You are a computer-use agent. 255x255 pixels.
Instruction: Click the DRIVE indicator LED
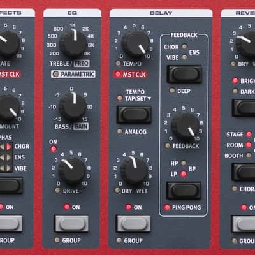pyautogui.click(x=57, y=190)
